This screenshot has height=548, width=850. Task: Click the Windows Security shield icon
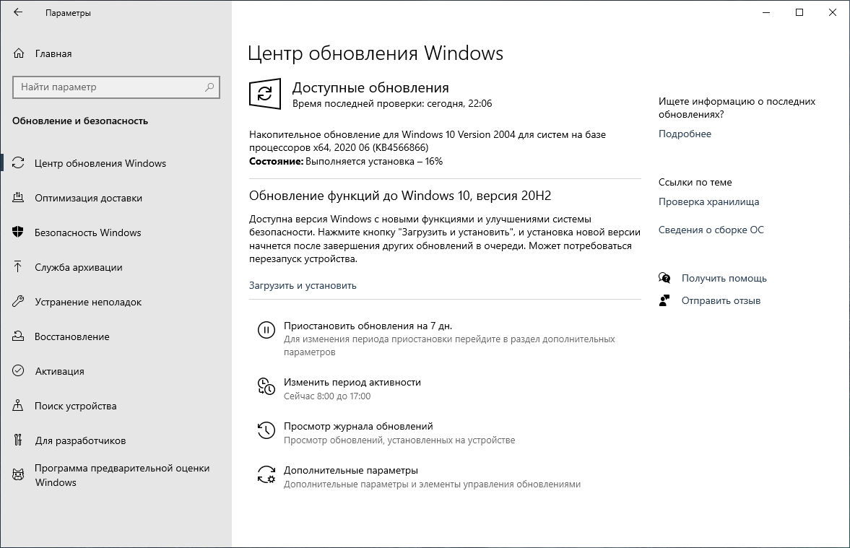(x=19, y=232)
